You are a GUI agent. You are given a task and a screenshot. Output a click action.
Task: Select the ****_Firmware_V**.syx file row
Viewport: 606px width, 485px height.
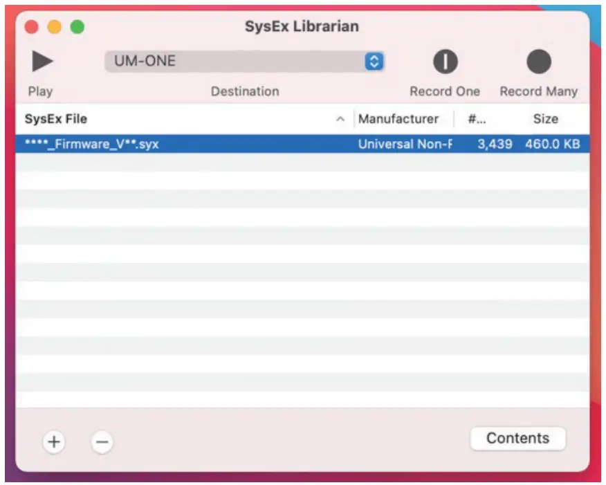point(208,144)
